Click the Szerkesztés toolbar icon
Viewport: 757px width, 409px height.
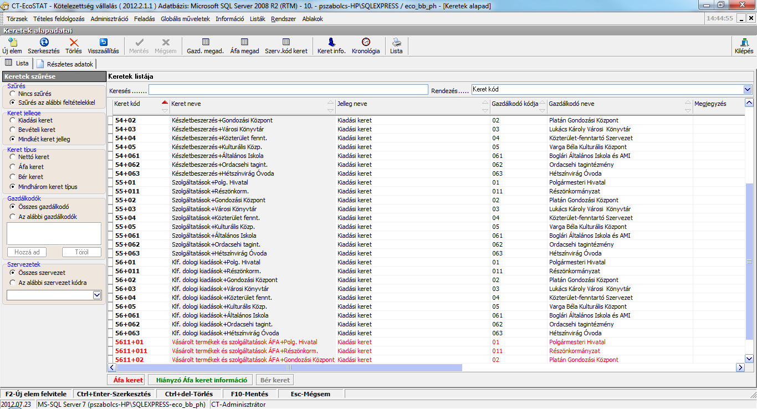44,42
